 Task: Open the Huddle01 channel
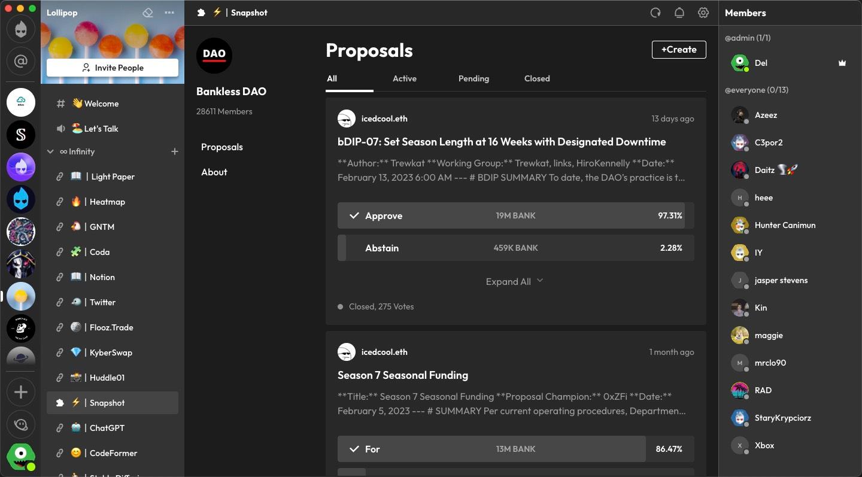[113, 378]
